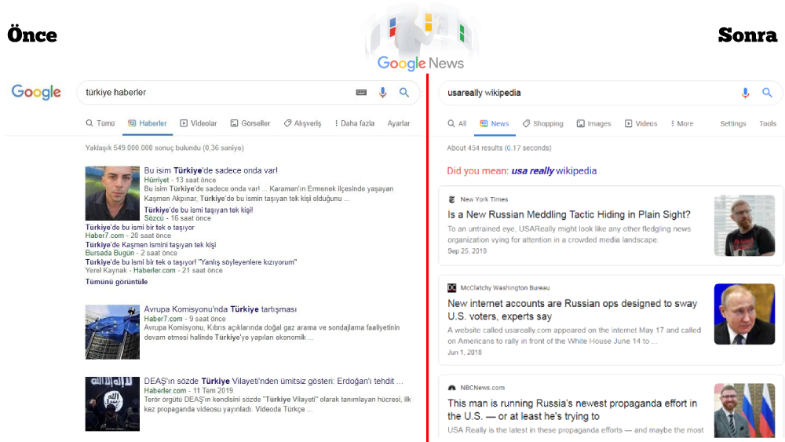Open 'Türkiye'de bu ismi taşıyan tek kişi!' link
This screenshot has height=442, width=785.
click(x=199, y=210)
